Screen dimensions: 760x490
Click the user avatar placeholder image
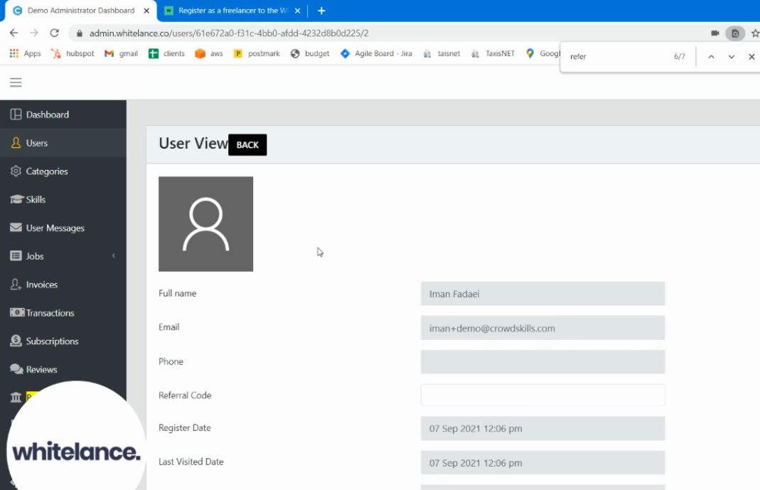click(x=205, y=224)
